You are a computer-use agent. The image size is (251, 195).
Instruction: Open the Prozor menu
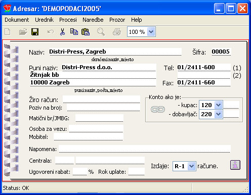click(x=117, y=20)
